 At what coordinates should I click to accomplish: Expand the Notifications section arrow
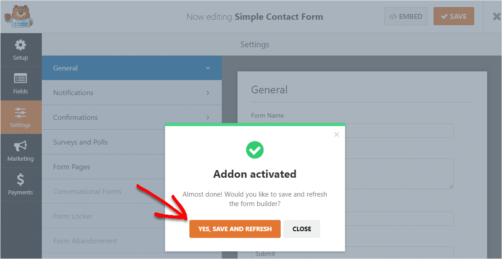(208, 92)
